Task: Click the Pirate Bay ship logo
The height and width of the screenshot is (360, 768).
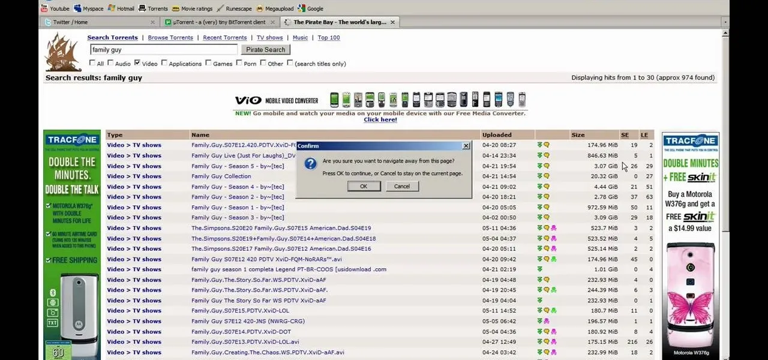Action: (63, 51)
